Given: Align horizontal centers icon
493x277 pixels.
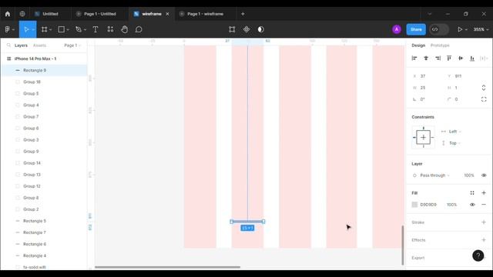Looking at the screenshot, I should coord(426,58).
